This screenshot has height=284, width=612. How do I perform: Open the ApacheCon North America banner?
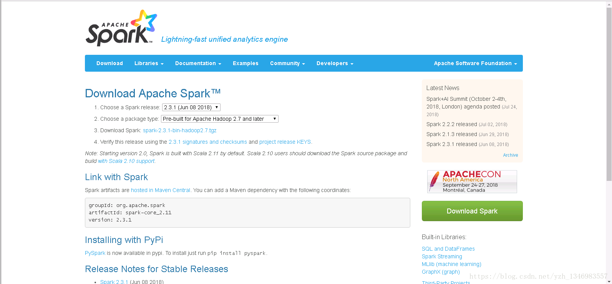(472, 182)
